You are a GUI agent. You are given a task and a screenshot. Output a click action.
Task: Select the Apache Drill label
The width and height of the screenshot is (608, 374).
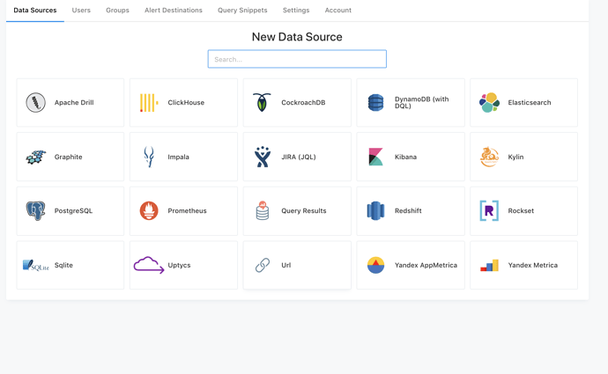tap(74, 103)
